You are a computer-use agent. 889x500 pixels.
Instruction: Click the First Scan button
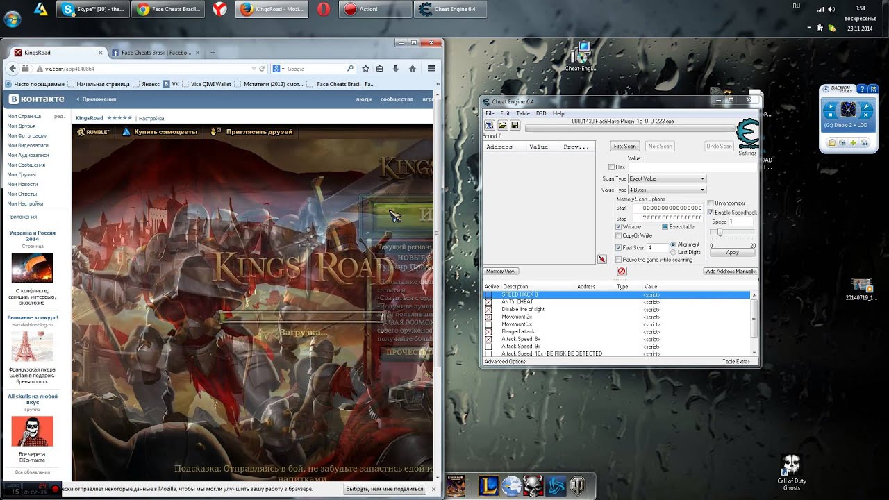click(x=625, y=146)
